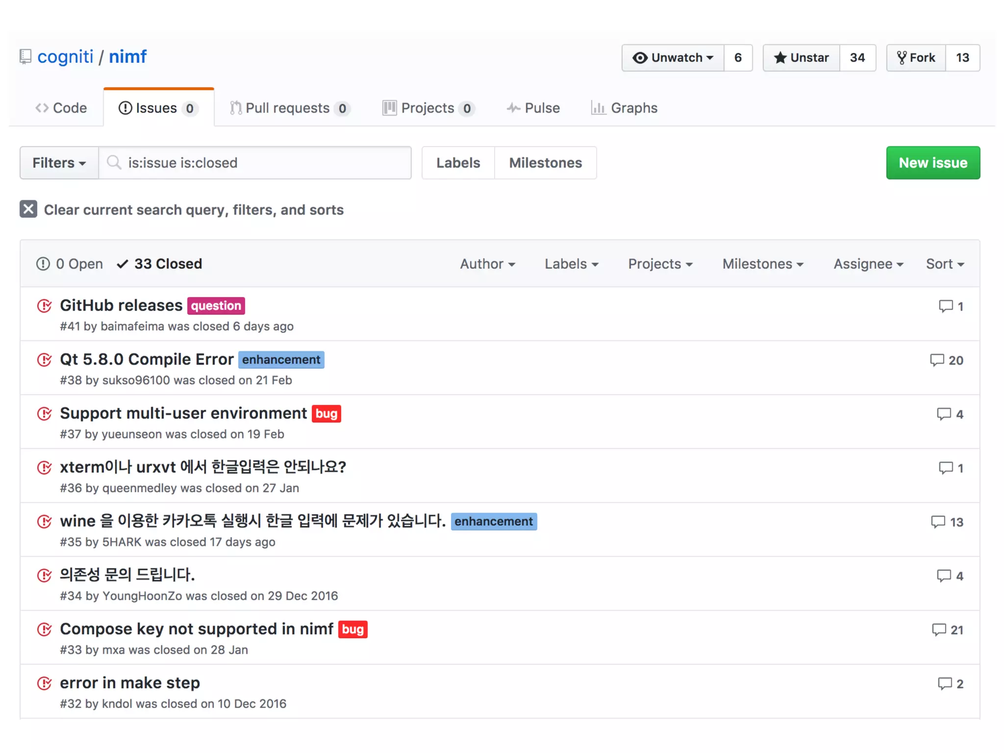Open the Sort dropdown menu
The image size is (1004, 753).
point(945,264)
